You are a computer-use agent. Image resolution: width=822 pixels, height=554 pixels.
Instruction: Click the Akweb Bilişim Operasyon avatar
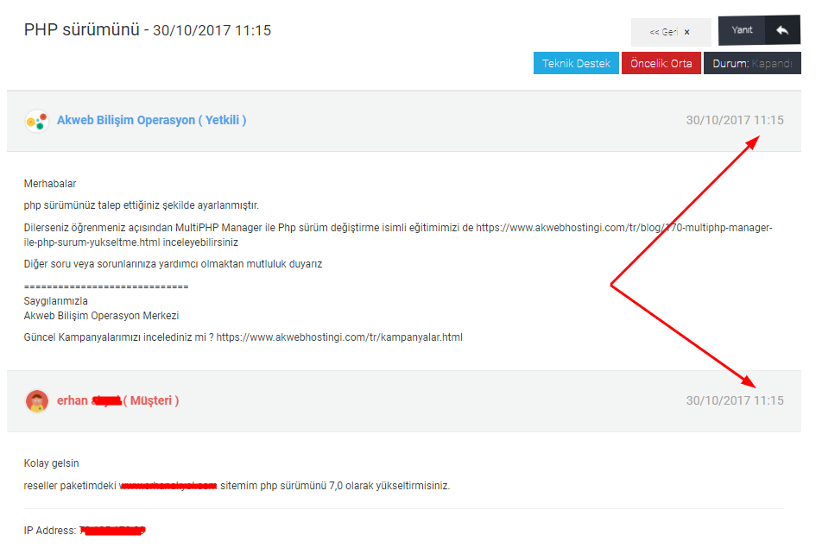(x=37, y=121)
